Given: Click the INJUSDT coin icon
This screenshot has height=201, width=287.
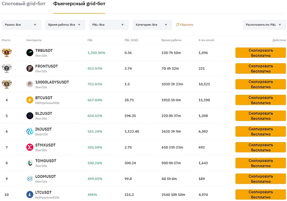Looking at the screenshot, I should [x=30, y=132].
